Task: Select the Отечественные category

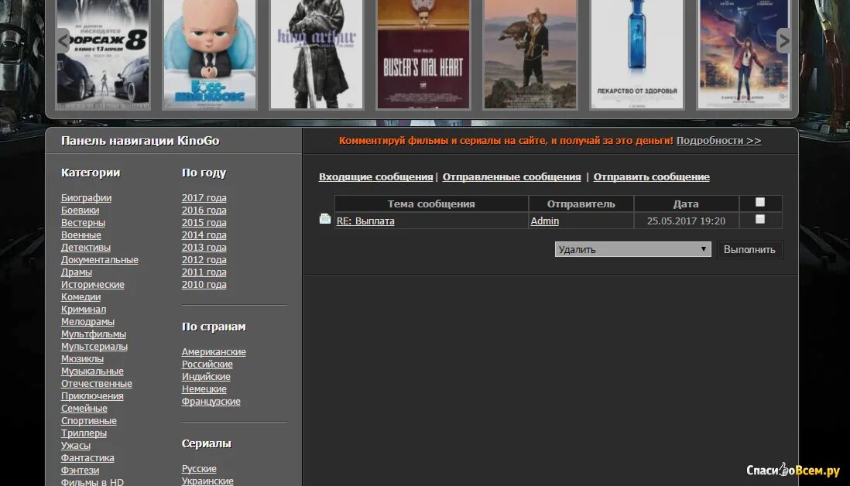Action: pos(97,384)
